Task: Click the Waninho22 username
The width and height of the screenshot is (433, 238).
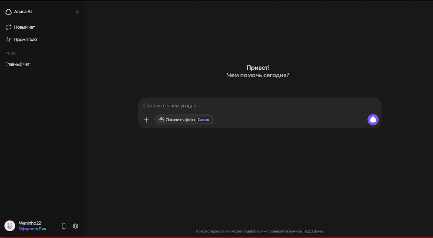Action: point(30,223)
